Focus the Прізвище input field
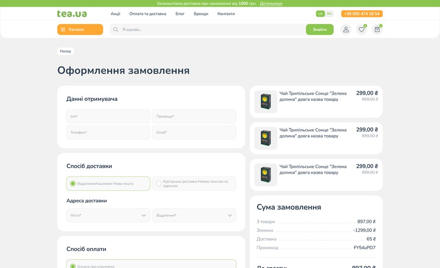The width and height of the screenshot is (440, 268). point(194,116)
